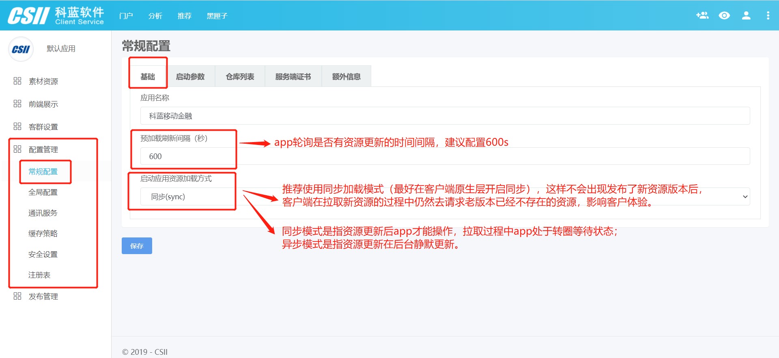Click the round CSII avatar for 默认应用
This screenshot has width=779, height=358.
[21, 49]
